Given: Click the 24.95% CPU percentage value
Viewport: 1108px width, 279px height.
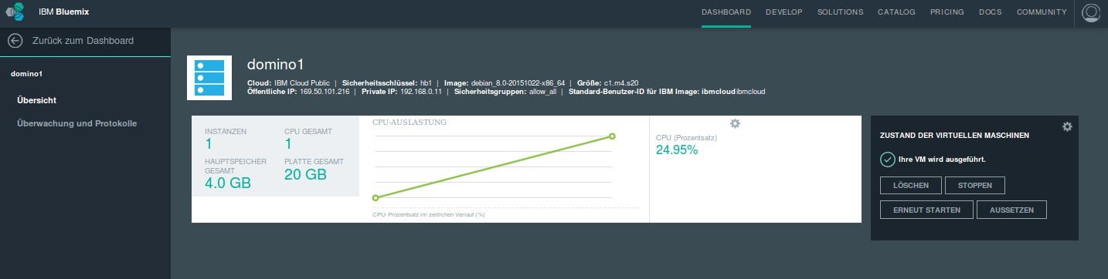Looking at the screenshot, I should pos(677,150).
